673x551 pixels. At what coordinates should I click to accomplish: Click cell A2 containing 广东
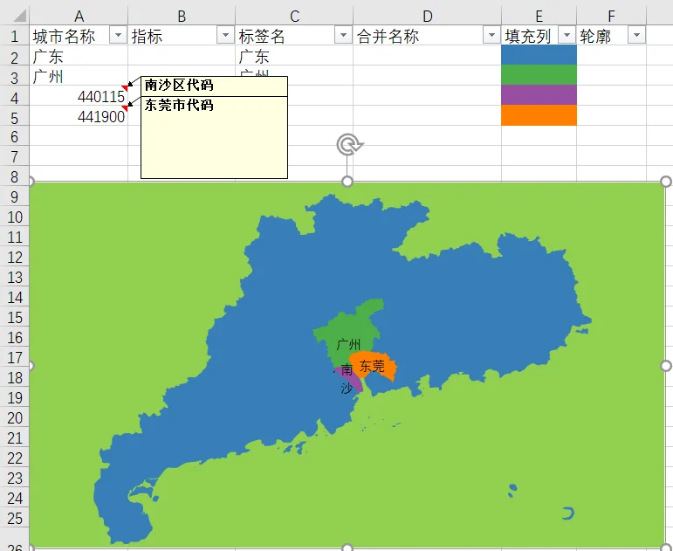click(79, 56)
